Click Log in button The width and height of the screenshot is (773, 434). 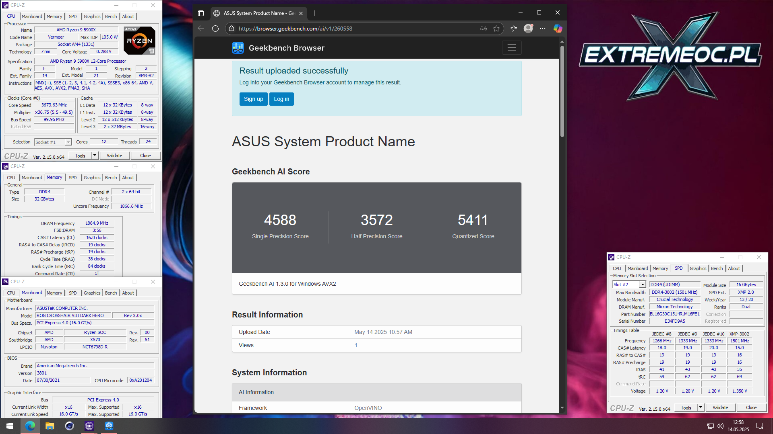point(281,99)
